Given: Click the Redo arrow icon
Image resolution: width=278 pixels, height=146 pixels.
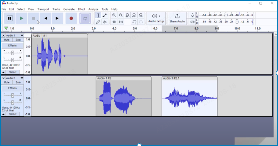Looking at the screenshot, I should pyautogui.click(x=141, y=22).
